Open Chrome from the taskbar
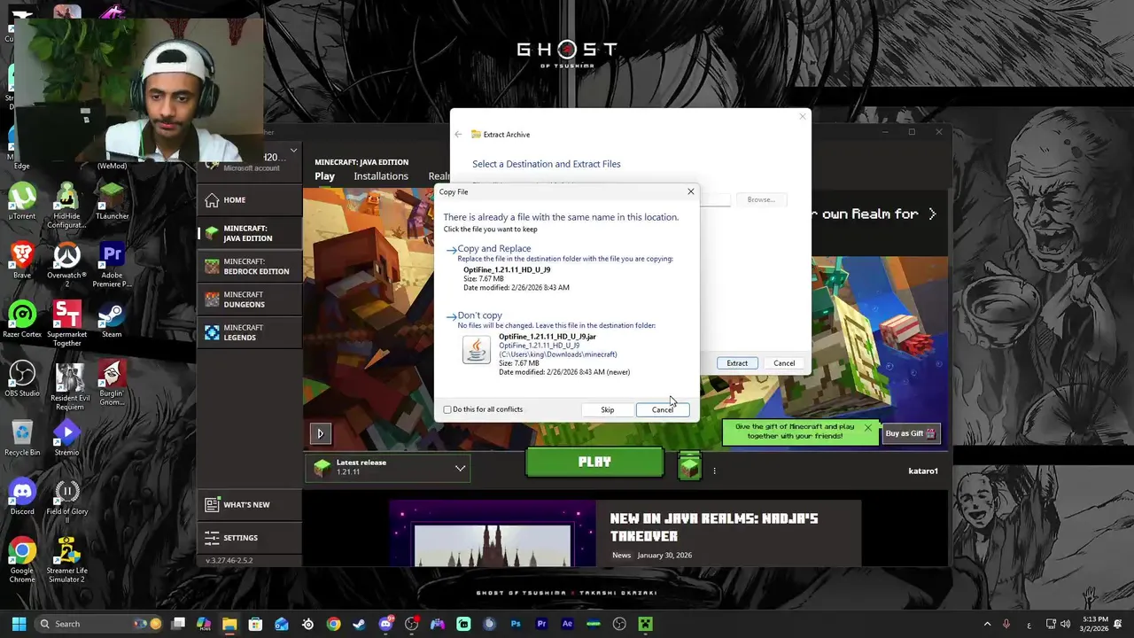 [x=333, y=624]
